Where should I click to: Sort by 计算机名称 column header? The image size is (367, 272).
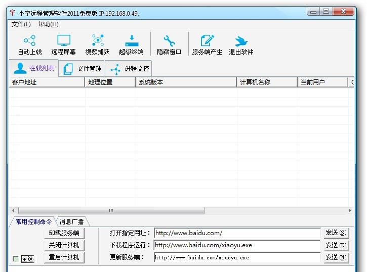pyautogui.click(x=267, y=82)
